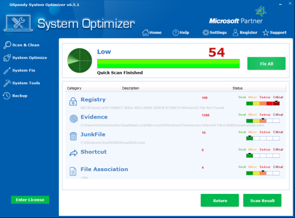The width and height of the screenshot is (295, 218).
Task: Click the Scan & Clean magnifier icon
Action: click(7, 45)
